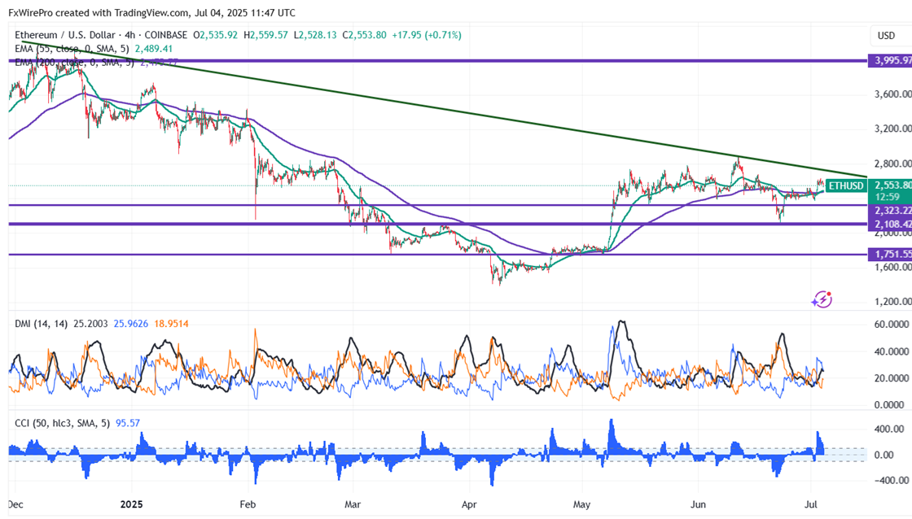Click the Feb label on time axis
Image resolution: width=912 pixels, height=519 pixels.
(248, 504)
